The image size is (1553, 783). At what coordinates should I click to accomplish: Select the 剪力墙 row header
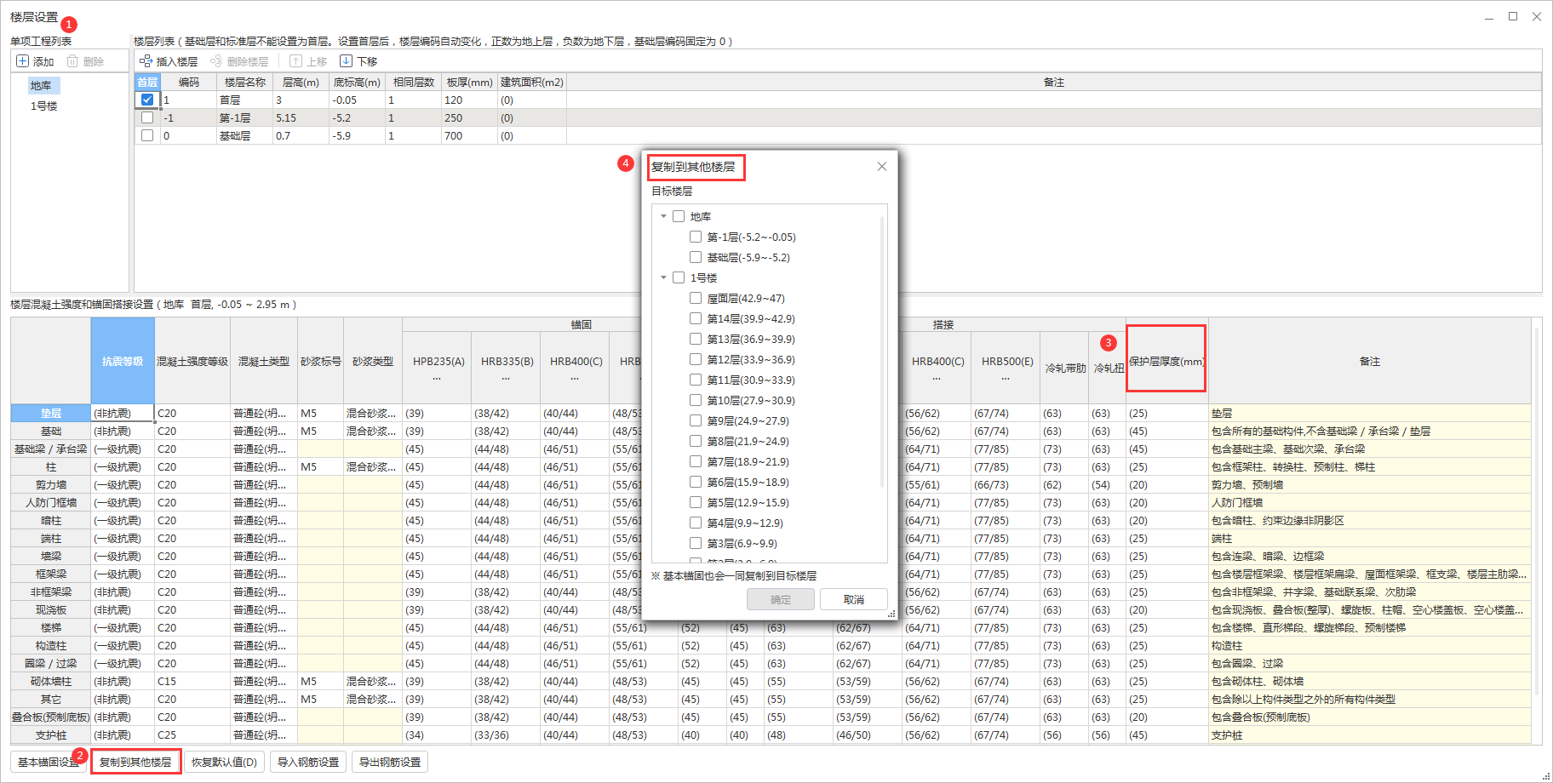(51, 484)
